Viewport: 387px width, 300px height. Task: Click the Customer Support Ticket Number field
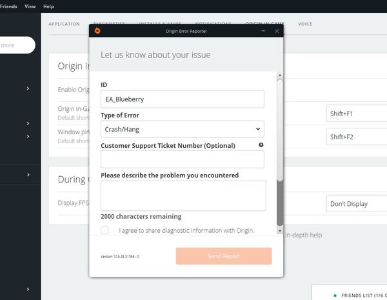[183, 159]
